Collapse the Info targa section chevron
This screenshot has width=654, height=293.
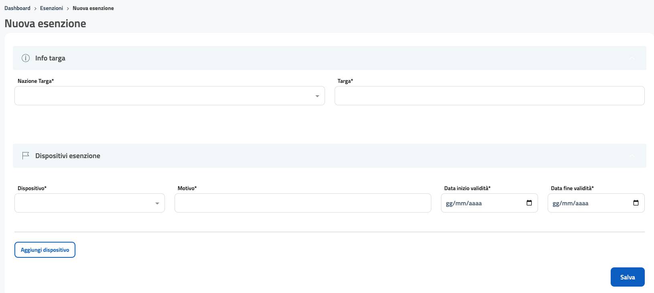tap(632, 58)
